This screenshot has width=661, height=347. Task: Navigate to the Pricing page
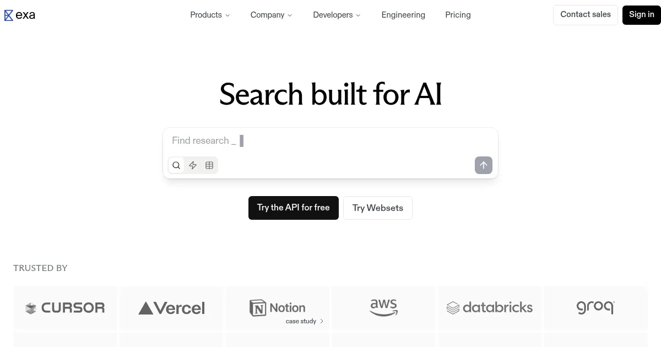click(458, 15)
